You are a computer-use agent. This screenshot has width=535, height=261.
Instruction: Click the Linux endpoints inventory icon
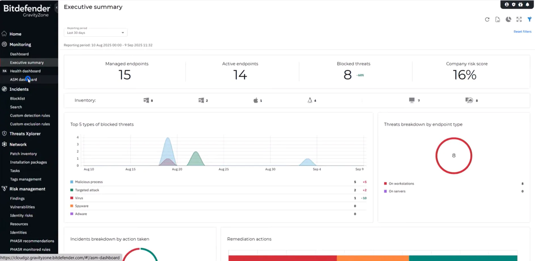click(x=310, y=100)
